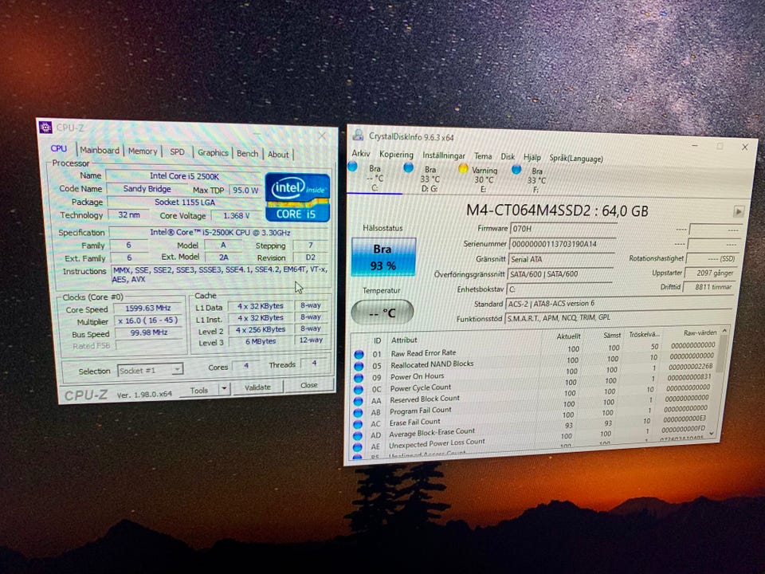Click the SMART attribute list scrollbar down arrow
Viewport: 765px width, 574px height.
point(712,434)
